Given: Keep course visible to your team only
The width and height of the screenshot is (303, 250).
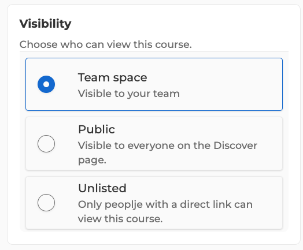Looking at the screenshot, I should tap(46, 84).
